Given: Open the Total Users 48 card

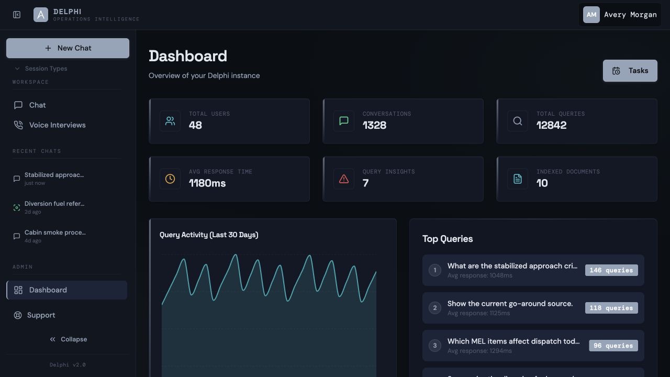Looking at the screenshot, I should (229, 121).
